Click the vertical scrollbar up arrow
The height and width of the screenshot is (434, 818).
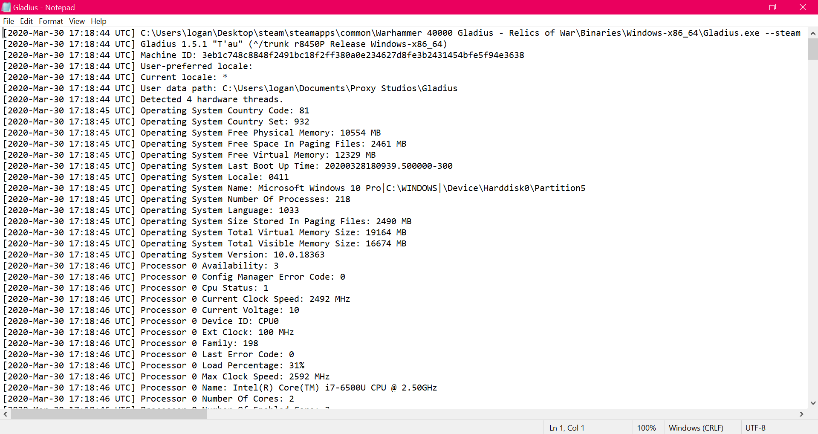[x=813, y=33]
